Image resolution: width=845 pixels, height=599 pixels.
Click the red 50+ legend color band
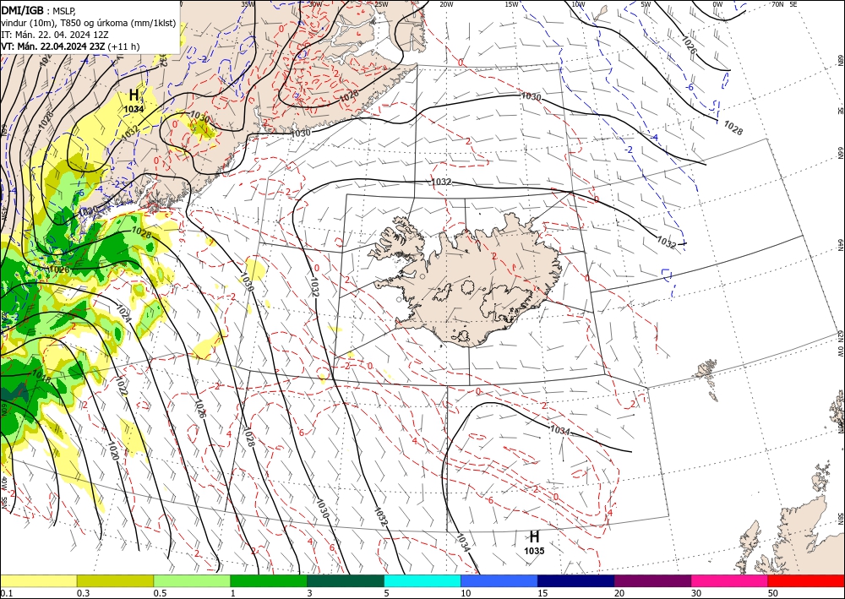pyautogui.click(x=806, y=580)
